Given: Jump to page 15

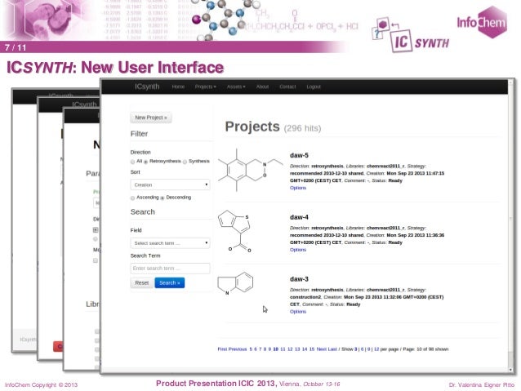Looking at the screenshot, I should tap(312, 349).
